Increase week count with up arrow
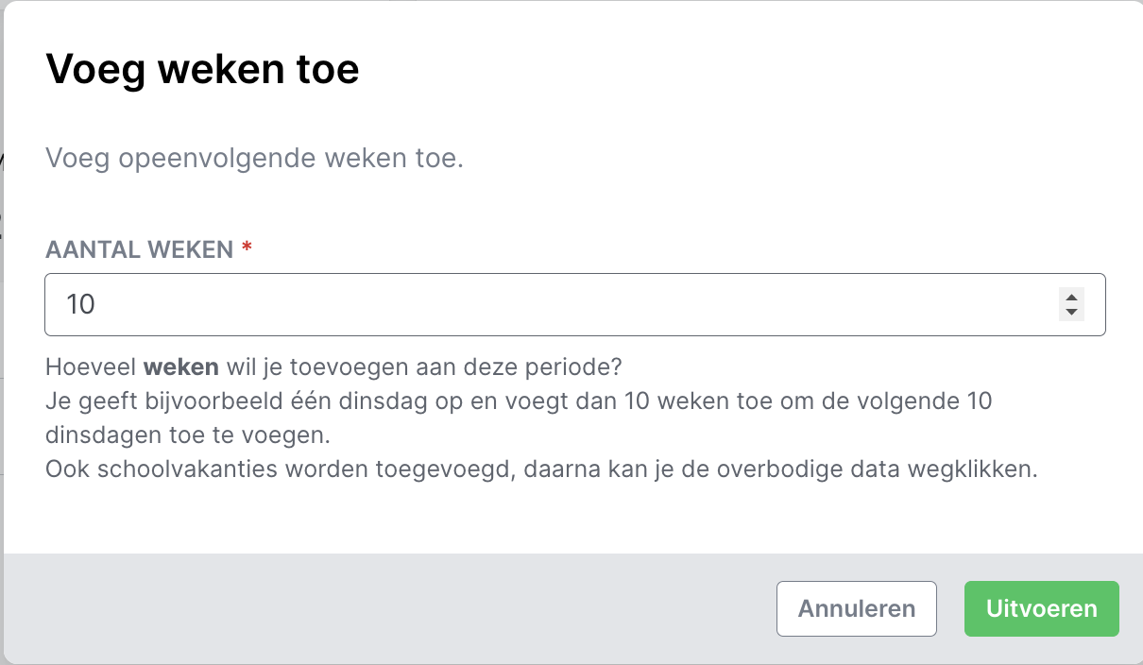Screen dimensions: 1143x665 (x=1071, y=297)
